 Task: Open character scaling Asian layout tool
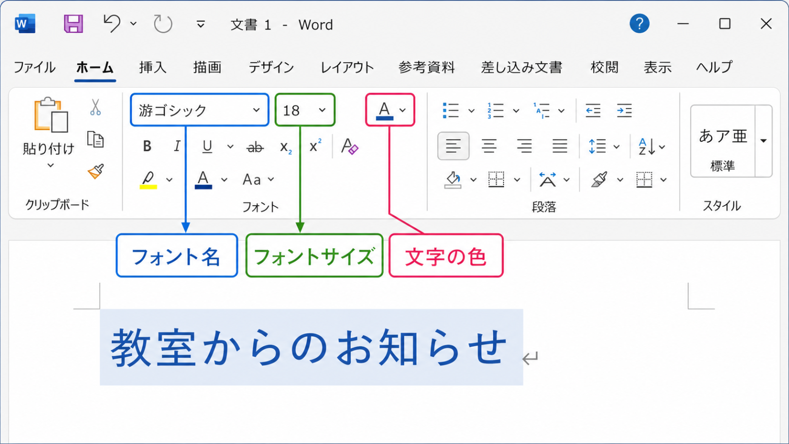pos(547,180)
